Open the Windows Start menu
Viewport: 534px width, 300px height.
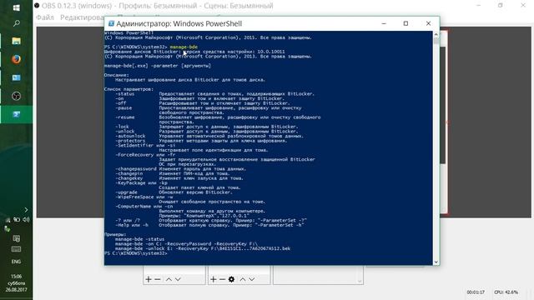(16, 7)
